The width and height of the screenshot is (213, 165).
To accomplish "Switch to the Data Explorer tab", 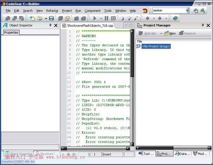I will [182, 154].
